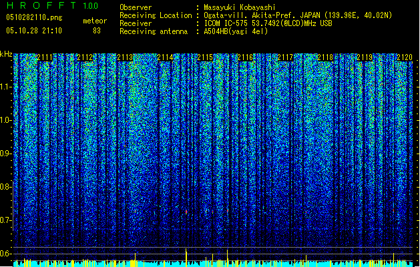Click the antenna text A504HB(yagi 4el)
Image resolution: width=420 pixels, height=267 pixels.
click(236, 31)
